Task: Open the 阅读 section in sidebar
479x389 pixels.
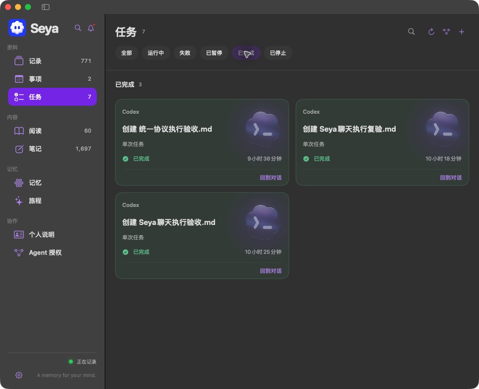Action: [52, 131]
